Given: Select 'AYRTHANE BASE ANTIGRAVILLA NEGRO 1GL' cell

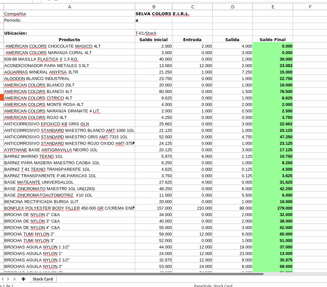Looking at the screenshot, I should point(69,150).
